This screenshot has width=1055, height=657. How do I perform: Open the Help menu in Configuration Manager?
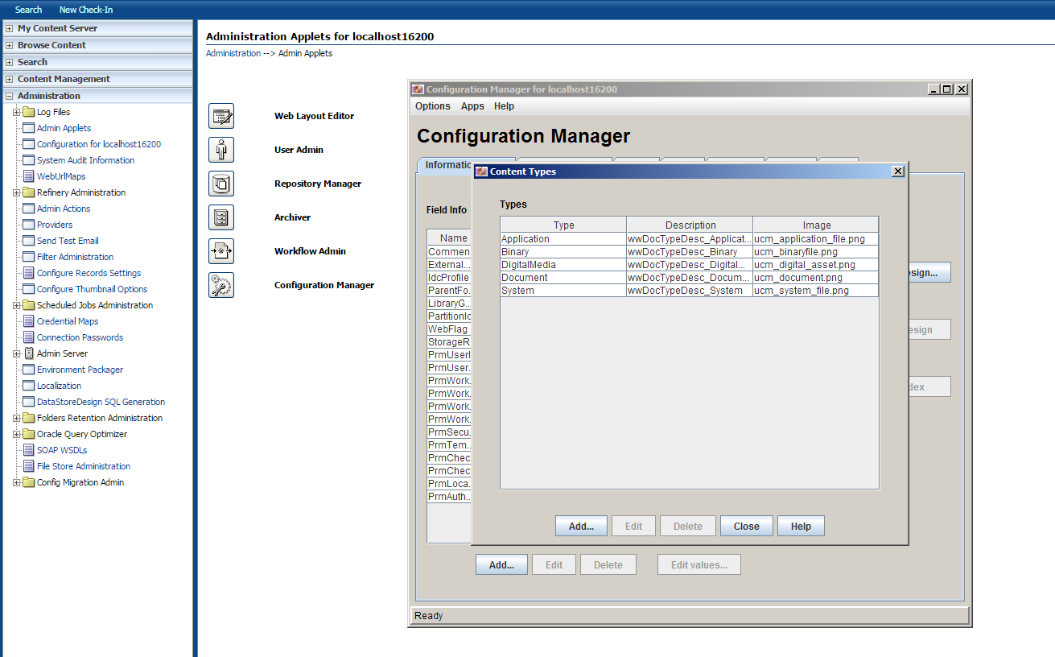[x=504, y=106]
